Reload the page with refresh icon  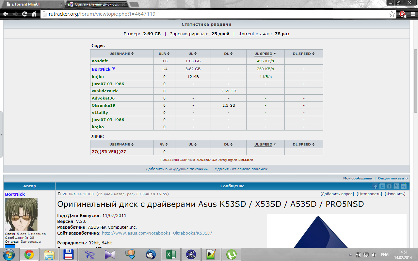[24, 14]
